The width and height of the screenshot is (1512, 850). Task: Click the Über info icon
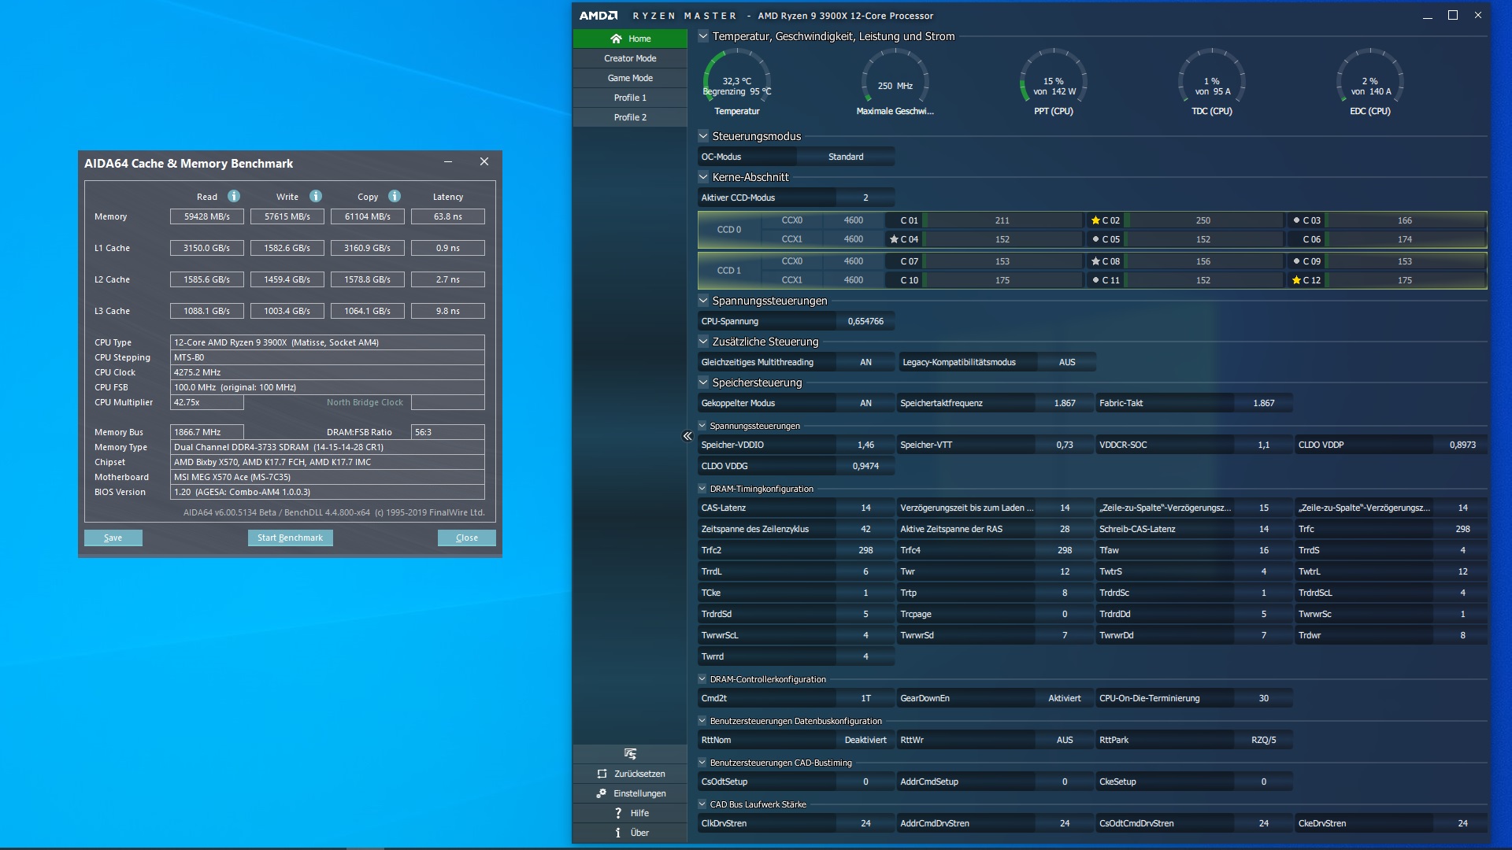[x=618, y=833]
